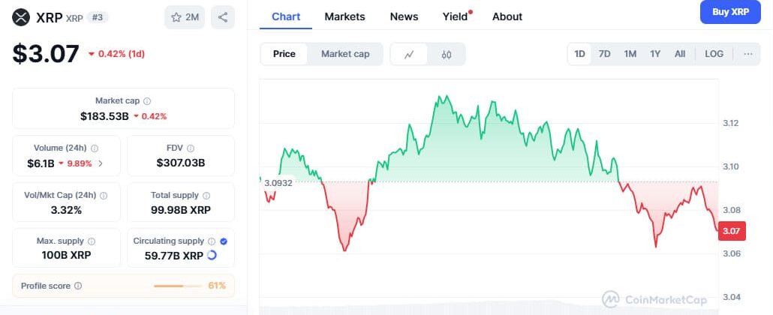The height and width of the screenshot is (315, 773).
Task: Click the share icon next to watchlist
Action: 222,16
